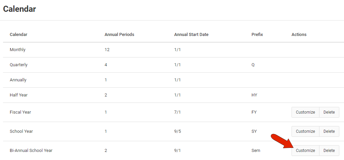The width and height of the screenshot is (344, 160).
Task: Click the Annual Periods column header
Action: 119,35
